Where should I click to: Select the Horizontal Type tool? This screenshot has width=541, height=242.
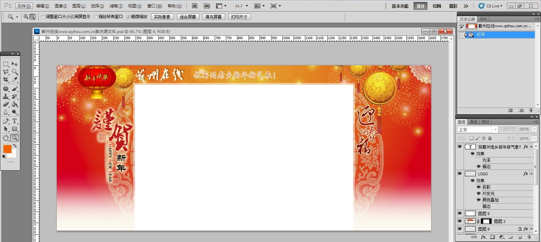15,121
